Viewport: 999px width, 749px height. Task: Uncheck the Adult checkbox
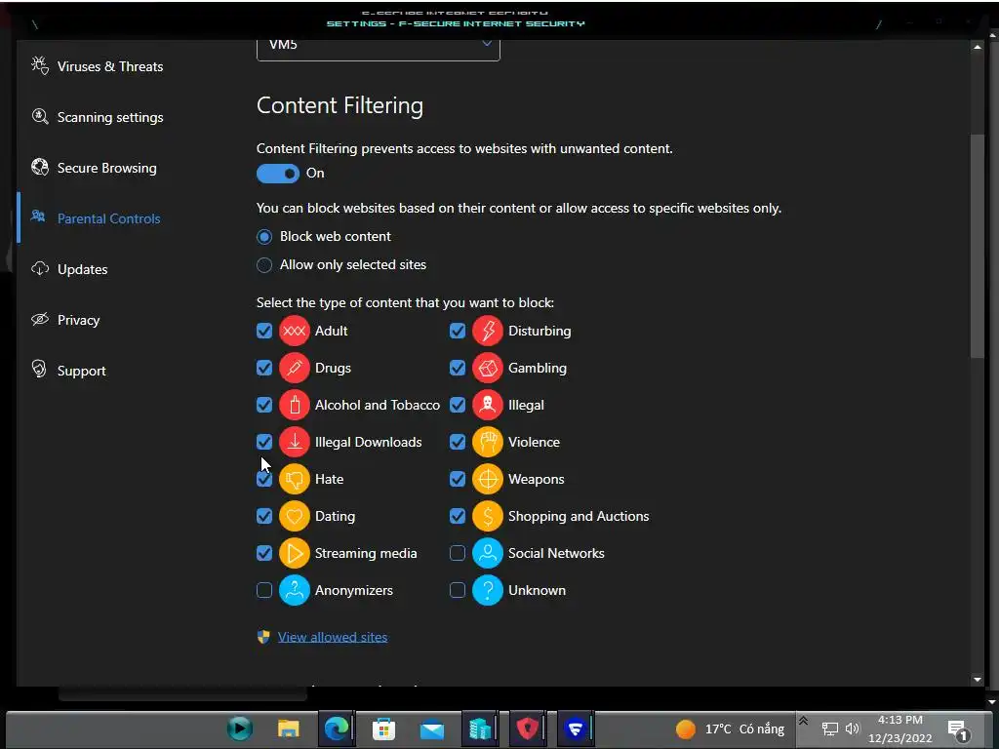coord(264,332)
